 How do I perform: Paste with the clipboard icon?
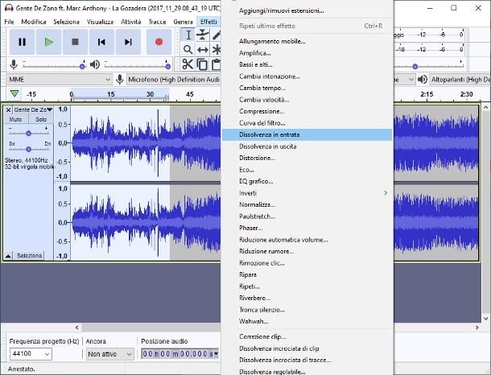click(216, 64)
